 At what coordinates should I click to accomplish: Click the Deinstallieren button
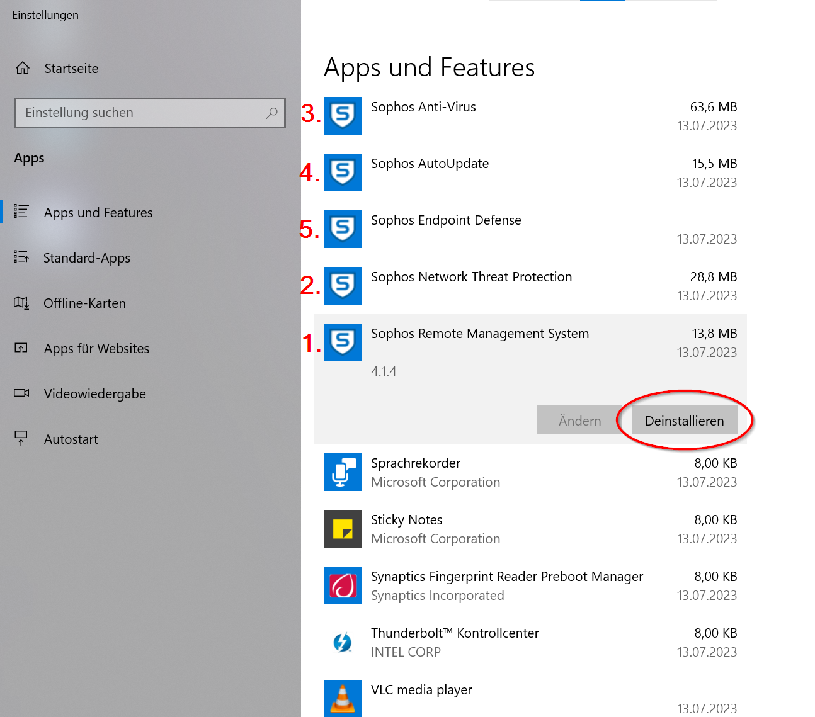click(x=684, y=421)
